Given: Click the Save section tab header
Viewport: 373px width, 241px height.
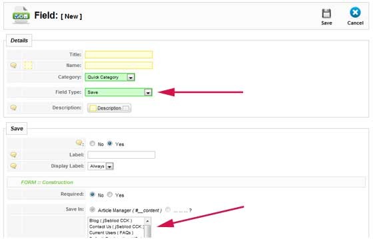Looking at the screenshot, I should (17, 129).
